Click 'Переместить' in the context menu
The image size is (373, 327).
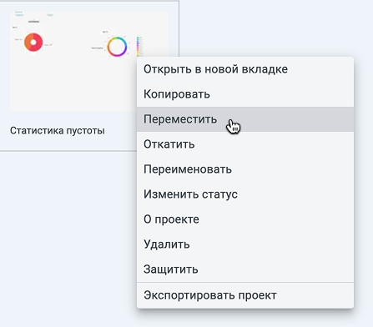click(245, 119)
